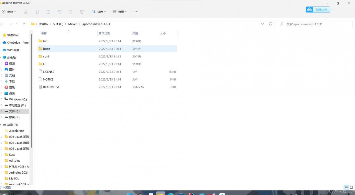Expand address bar history dropdown
This screenshot has height=195, width=355.
263,24
